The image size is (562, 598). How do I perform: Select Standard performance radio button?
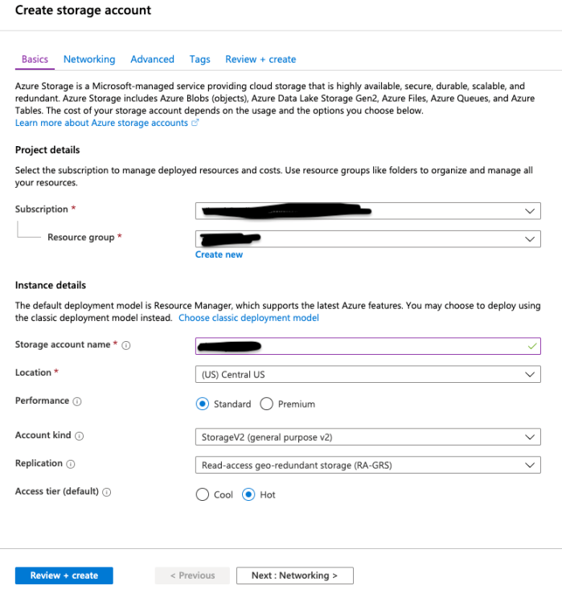click(x=203, y=404)
